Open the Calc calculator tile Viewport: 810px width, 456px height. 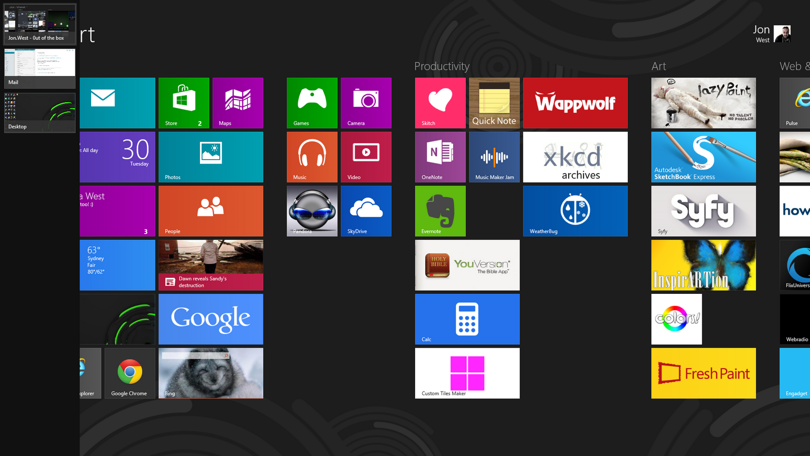tap(467, 319)
